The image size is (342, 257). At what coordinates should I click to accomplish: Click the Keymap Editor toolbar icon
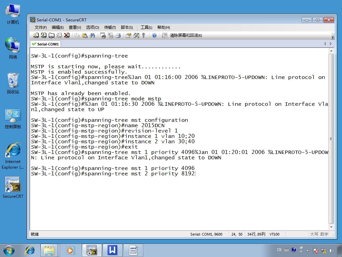click(136, 35)
